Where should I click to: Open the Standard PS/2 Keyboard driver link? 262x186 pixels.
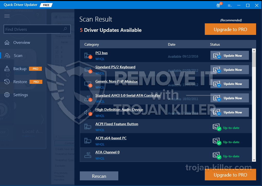(x=115, y=67)
